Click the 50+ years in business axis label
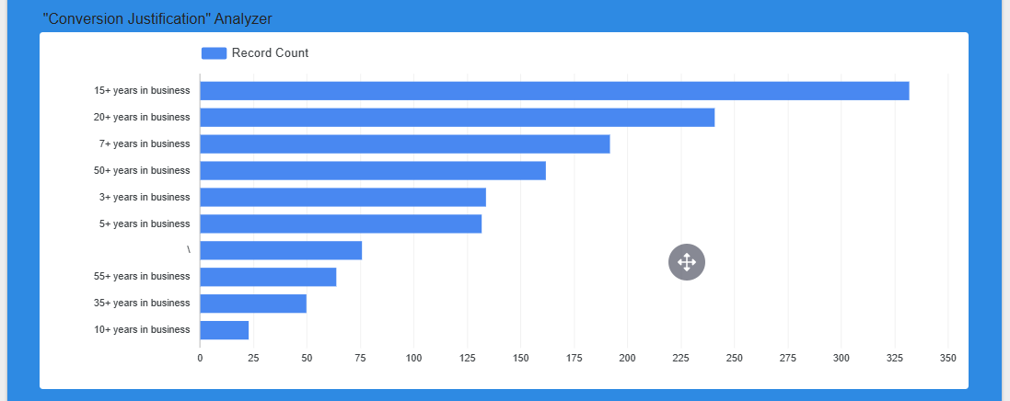Viewport: 1010px width, 401px height. pos(142,171)
